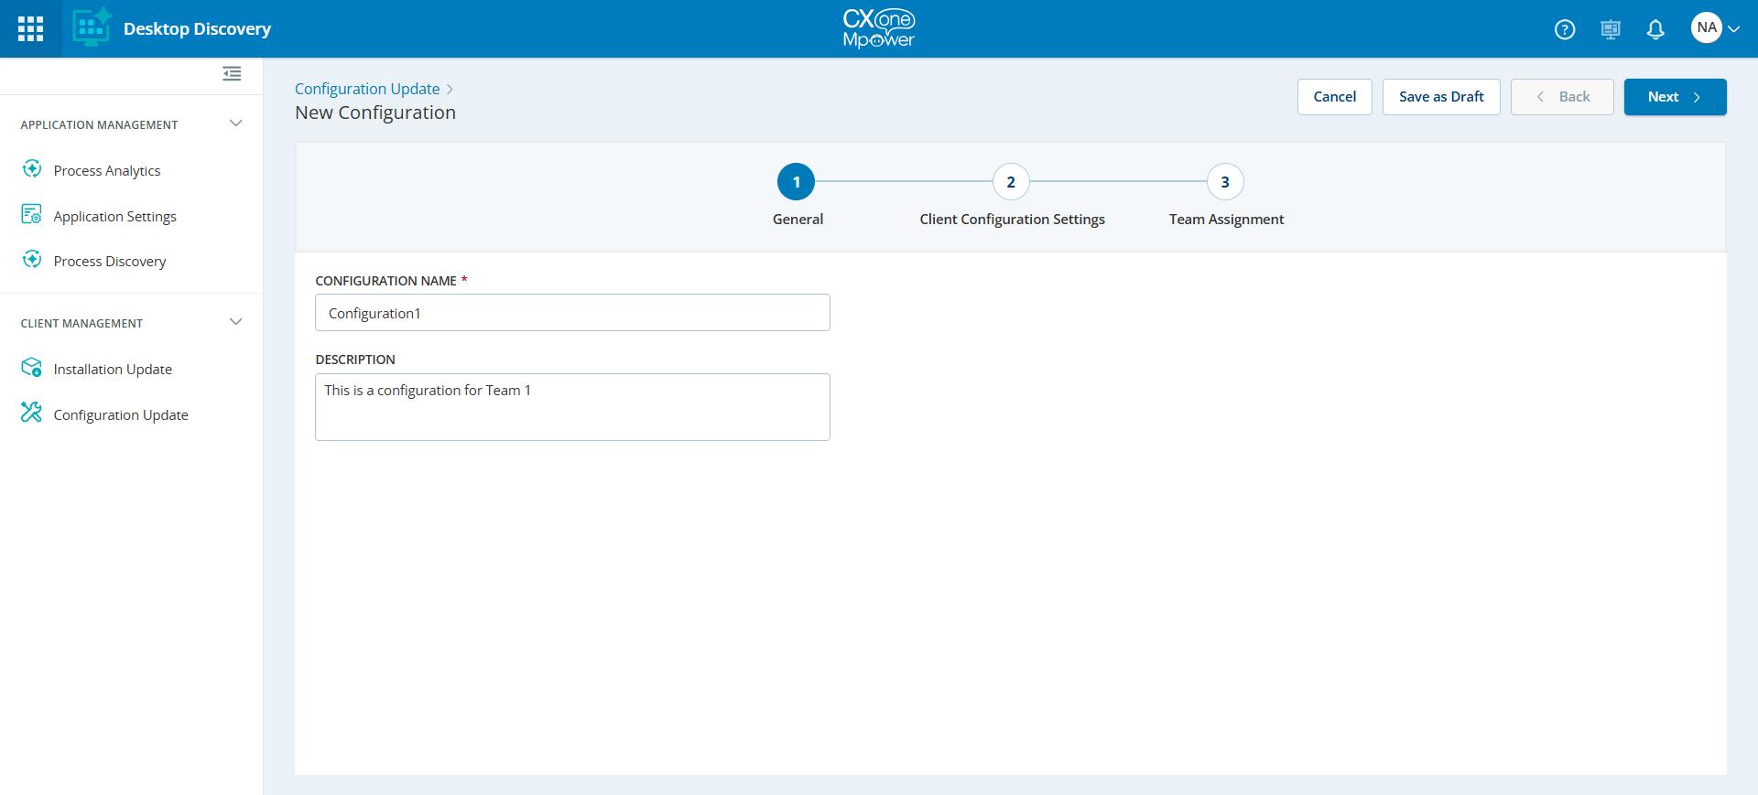Open the help question mark icon

pyautogui.click(x=1565, y=29)
